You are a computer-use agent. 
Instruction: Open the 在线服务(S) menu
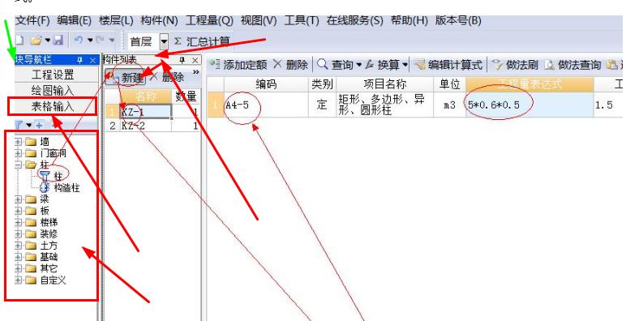[x=355, y=20]
